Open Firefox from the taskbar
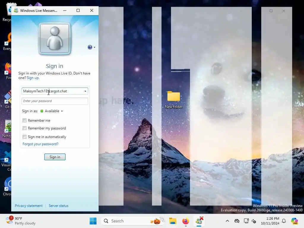This screenshot has height=228, width=304. point(186,221)
